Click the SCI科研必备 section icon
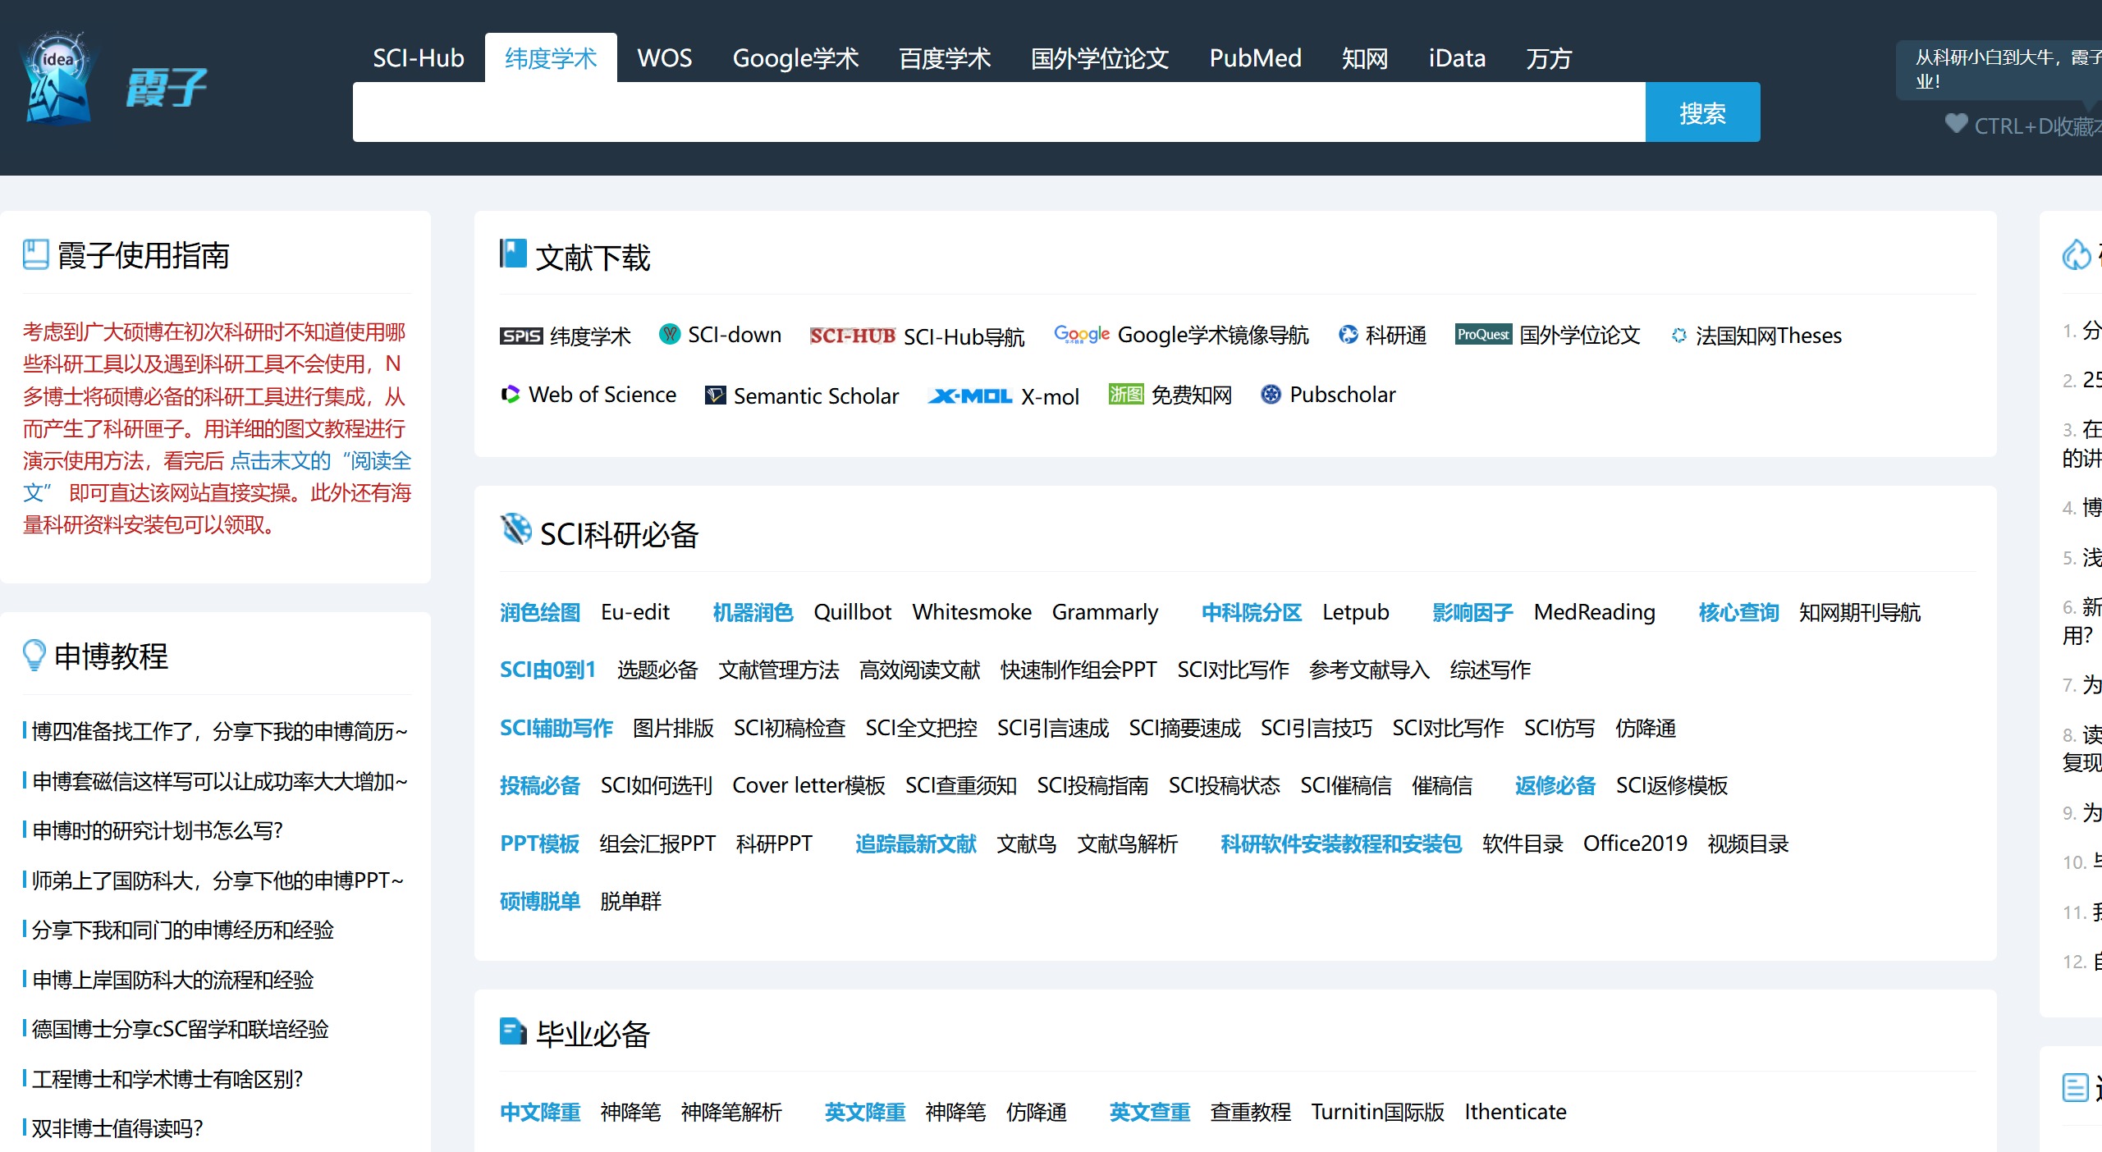 515,529
